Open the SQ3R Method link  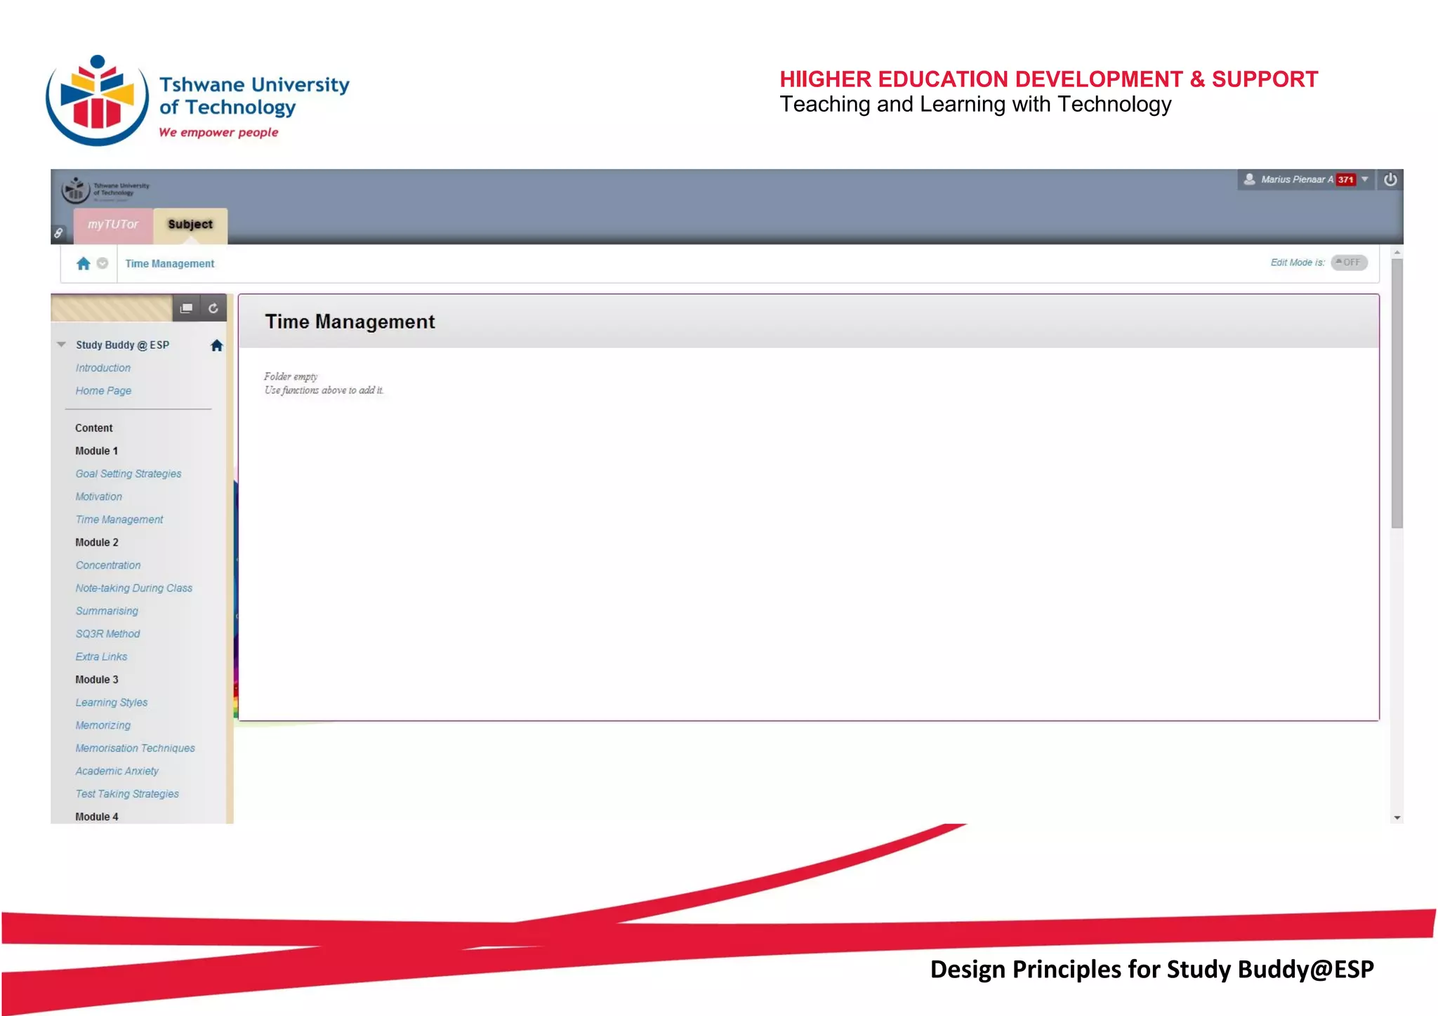(x=108, y=634)
